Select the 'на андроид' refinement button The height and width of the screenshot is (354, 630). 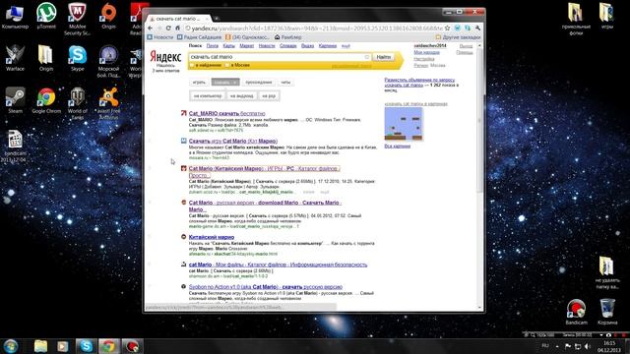coord(241,96)
